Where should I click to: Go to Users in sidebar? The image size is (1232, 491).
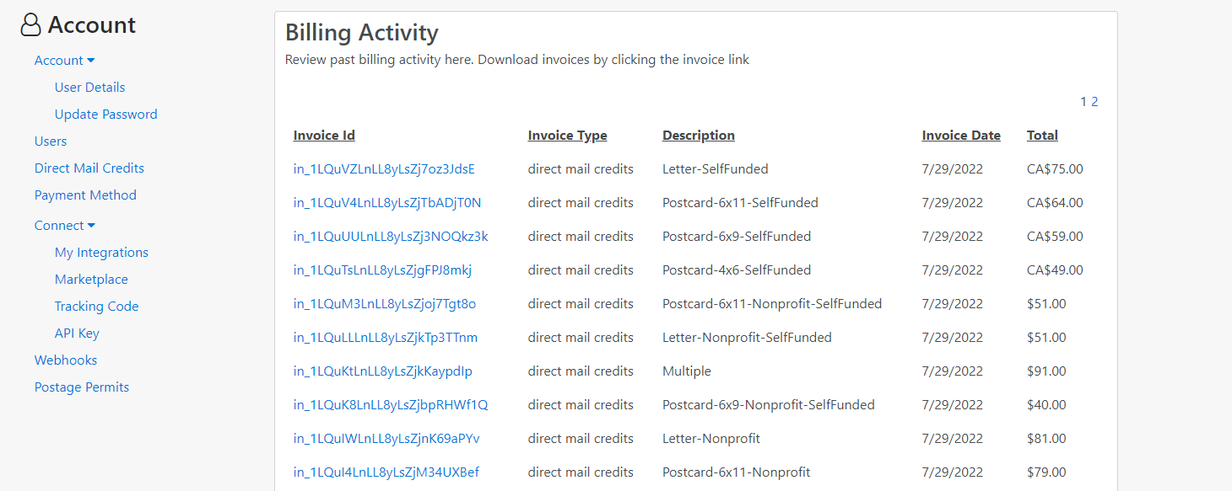coord(51,141)
